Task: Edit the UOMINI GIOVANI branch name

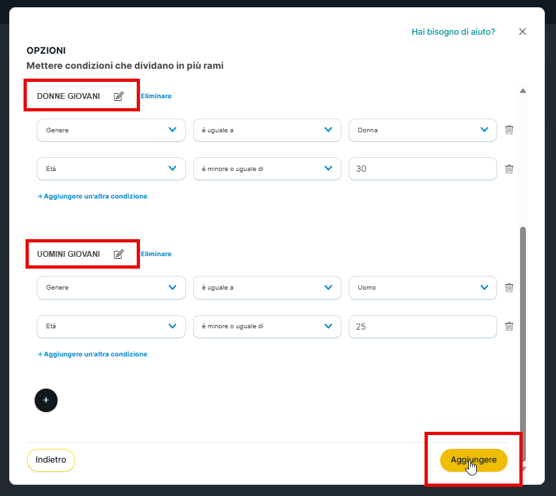Action: click(118, 254)
